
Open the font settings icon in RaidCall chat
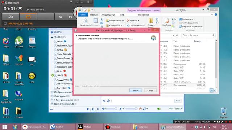(x=104, y=101)
